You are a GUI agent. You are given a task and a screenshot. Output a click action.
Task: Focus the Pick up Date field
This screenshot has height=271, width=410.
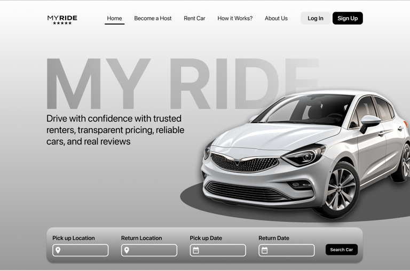(x=218, y=250)
